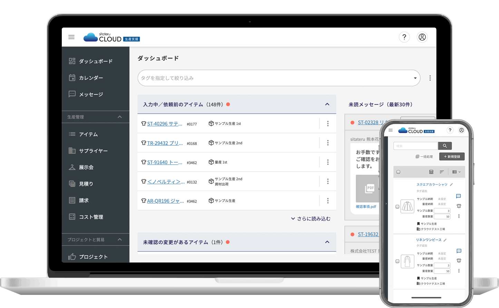Check the select-all checkbox in the phone list
The image size is (499, 308).
tap(398, 172)
